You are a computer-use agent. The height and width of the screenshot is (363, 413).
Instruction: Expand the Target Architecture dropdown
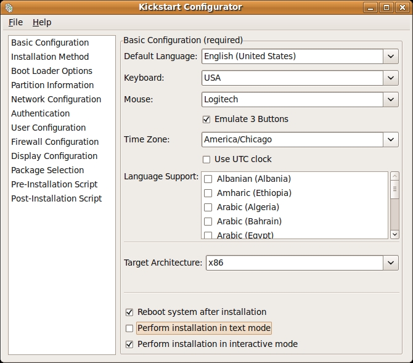pyautogui.click(x=391, y=263)
